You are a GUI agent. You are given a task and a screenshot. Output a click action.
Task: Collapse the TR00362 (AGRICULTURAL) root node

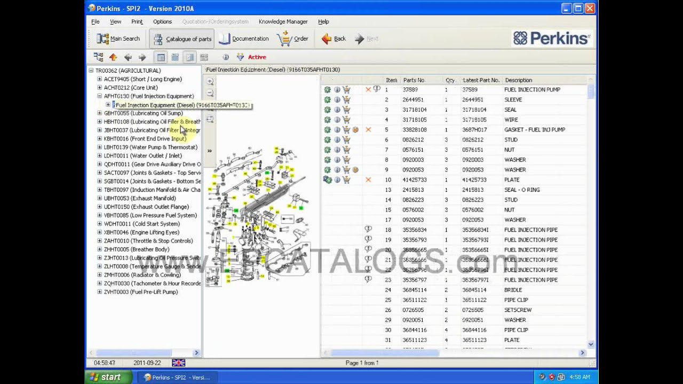coord(91,70)
